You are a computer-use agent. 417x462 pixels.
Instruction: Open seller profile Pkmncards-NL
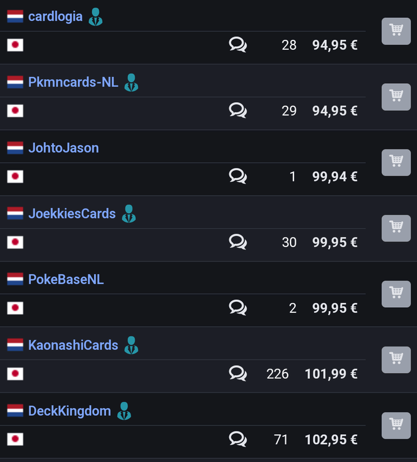(73, 83)
